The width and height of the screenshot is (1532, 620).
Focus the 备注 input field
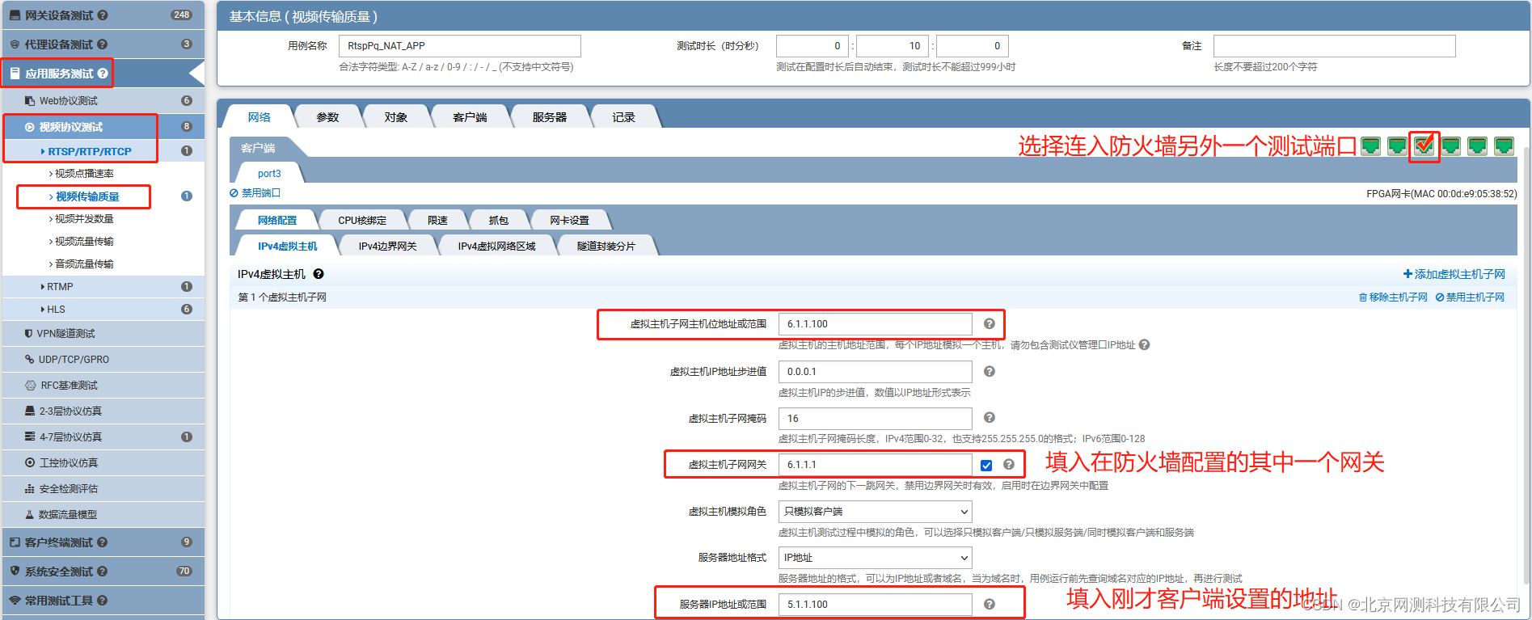pos(1334,46)
